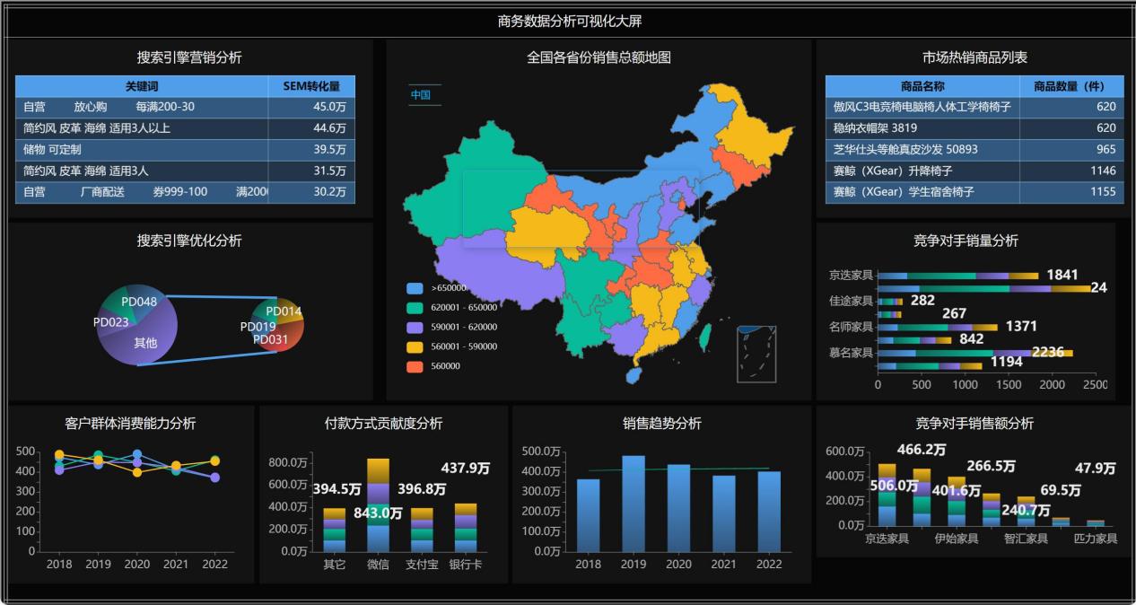Click the orange 560000 legend swatch
Viewport: 1136px width, 605px height.
point(415,366)
